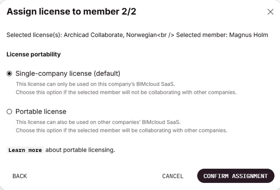Open the Learn more link

pyautogui.click(x=25, y=150)
